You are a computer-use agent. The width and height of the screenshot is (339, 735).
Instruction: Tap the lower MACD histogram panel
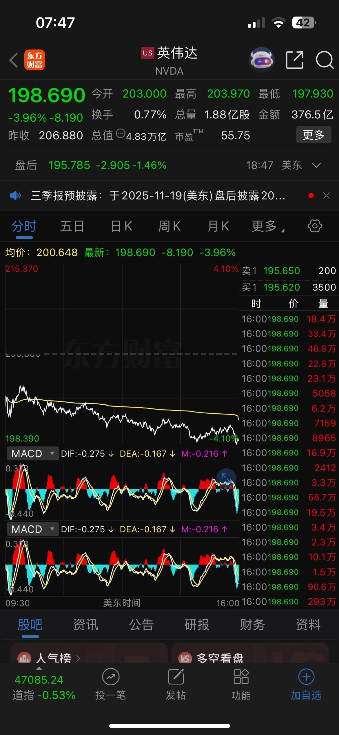click(x=122, y=566)
